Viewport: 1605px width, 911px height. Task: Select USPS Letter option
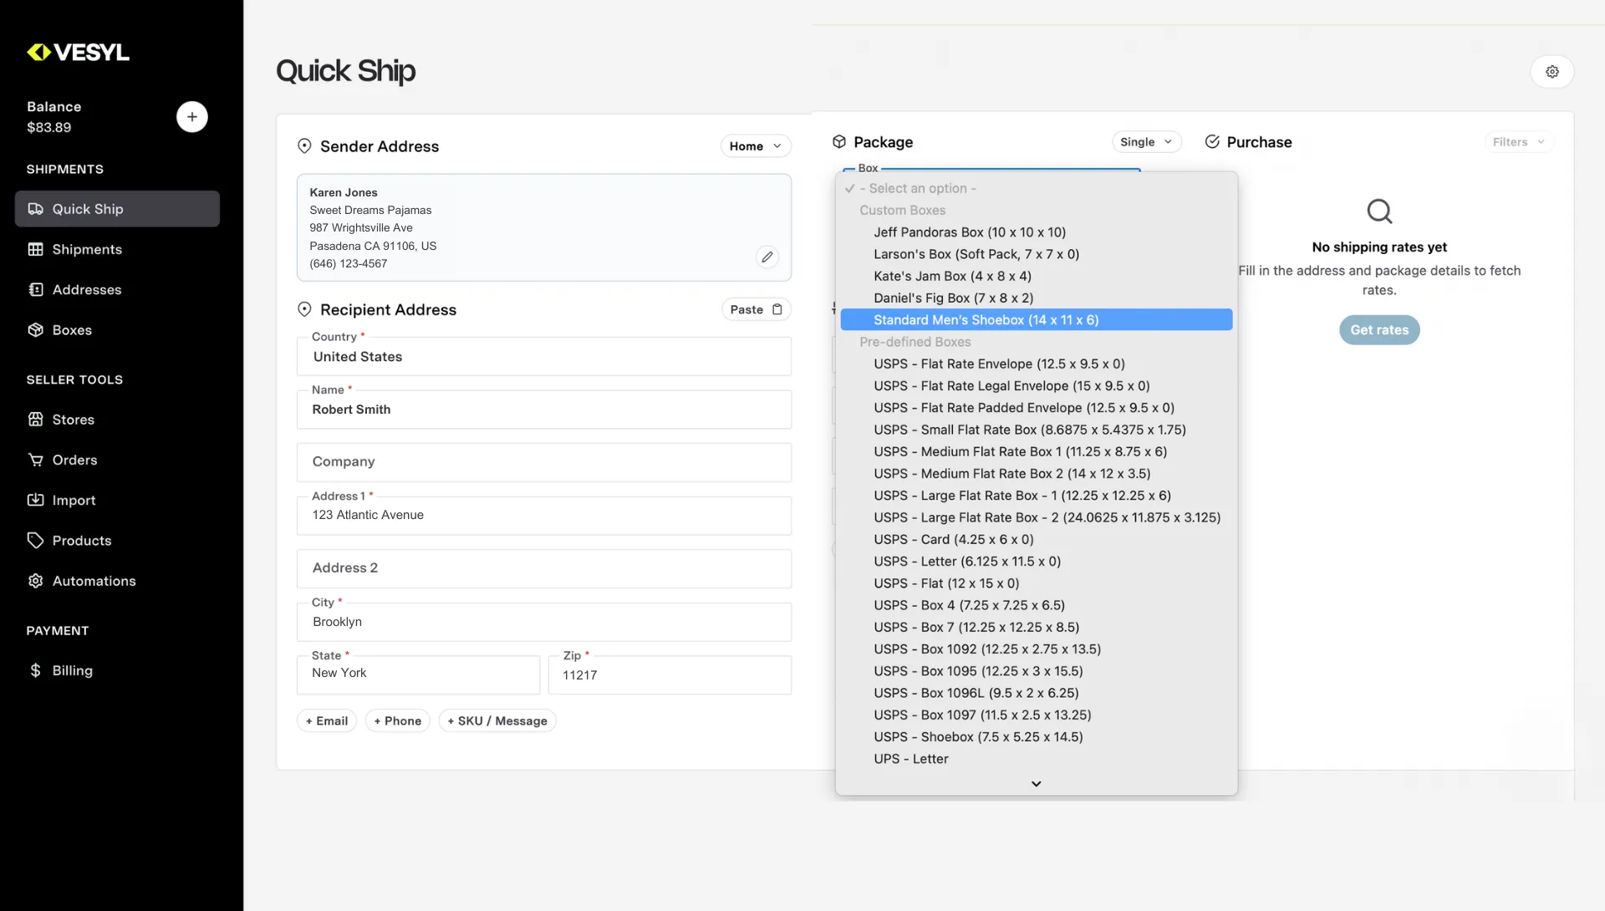[x=1037, y=562]
